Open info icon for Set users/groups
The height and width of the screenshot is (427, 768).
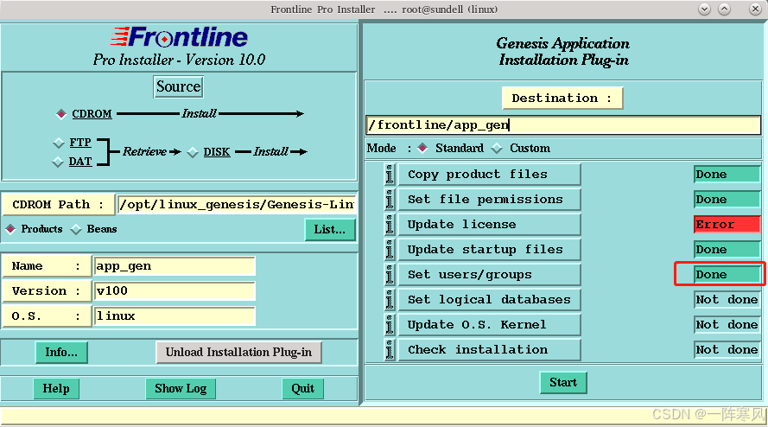click(x=390, y=275)
